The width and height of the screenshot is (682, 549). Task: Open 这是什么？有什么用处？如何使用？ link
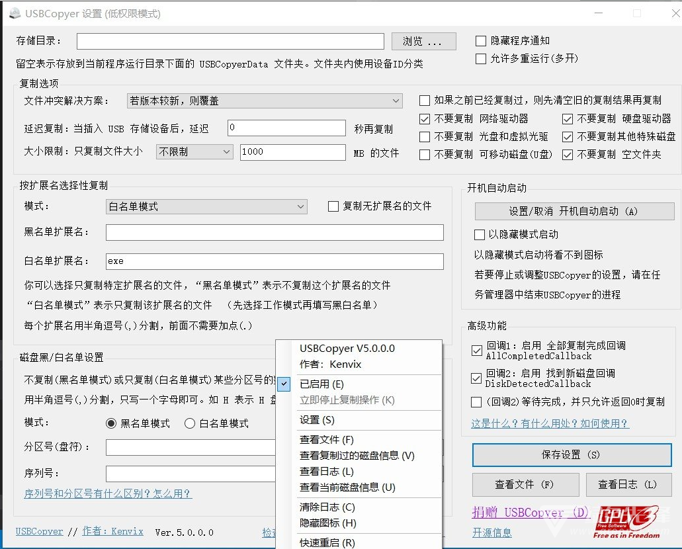(x=550, y=424)
